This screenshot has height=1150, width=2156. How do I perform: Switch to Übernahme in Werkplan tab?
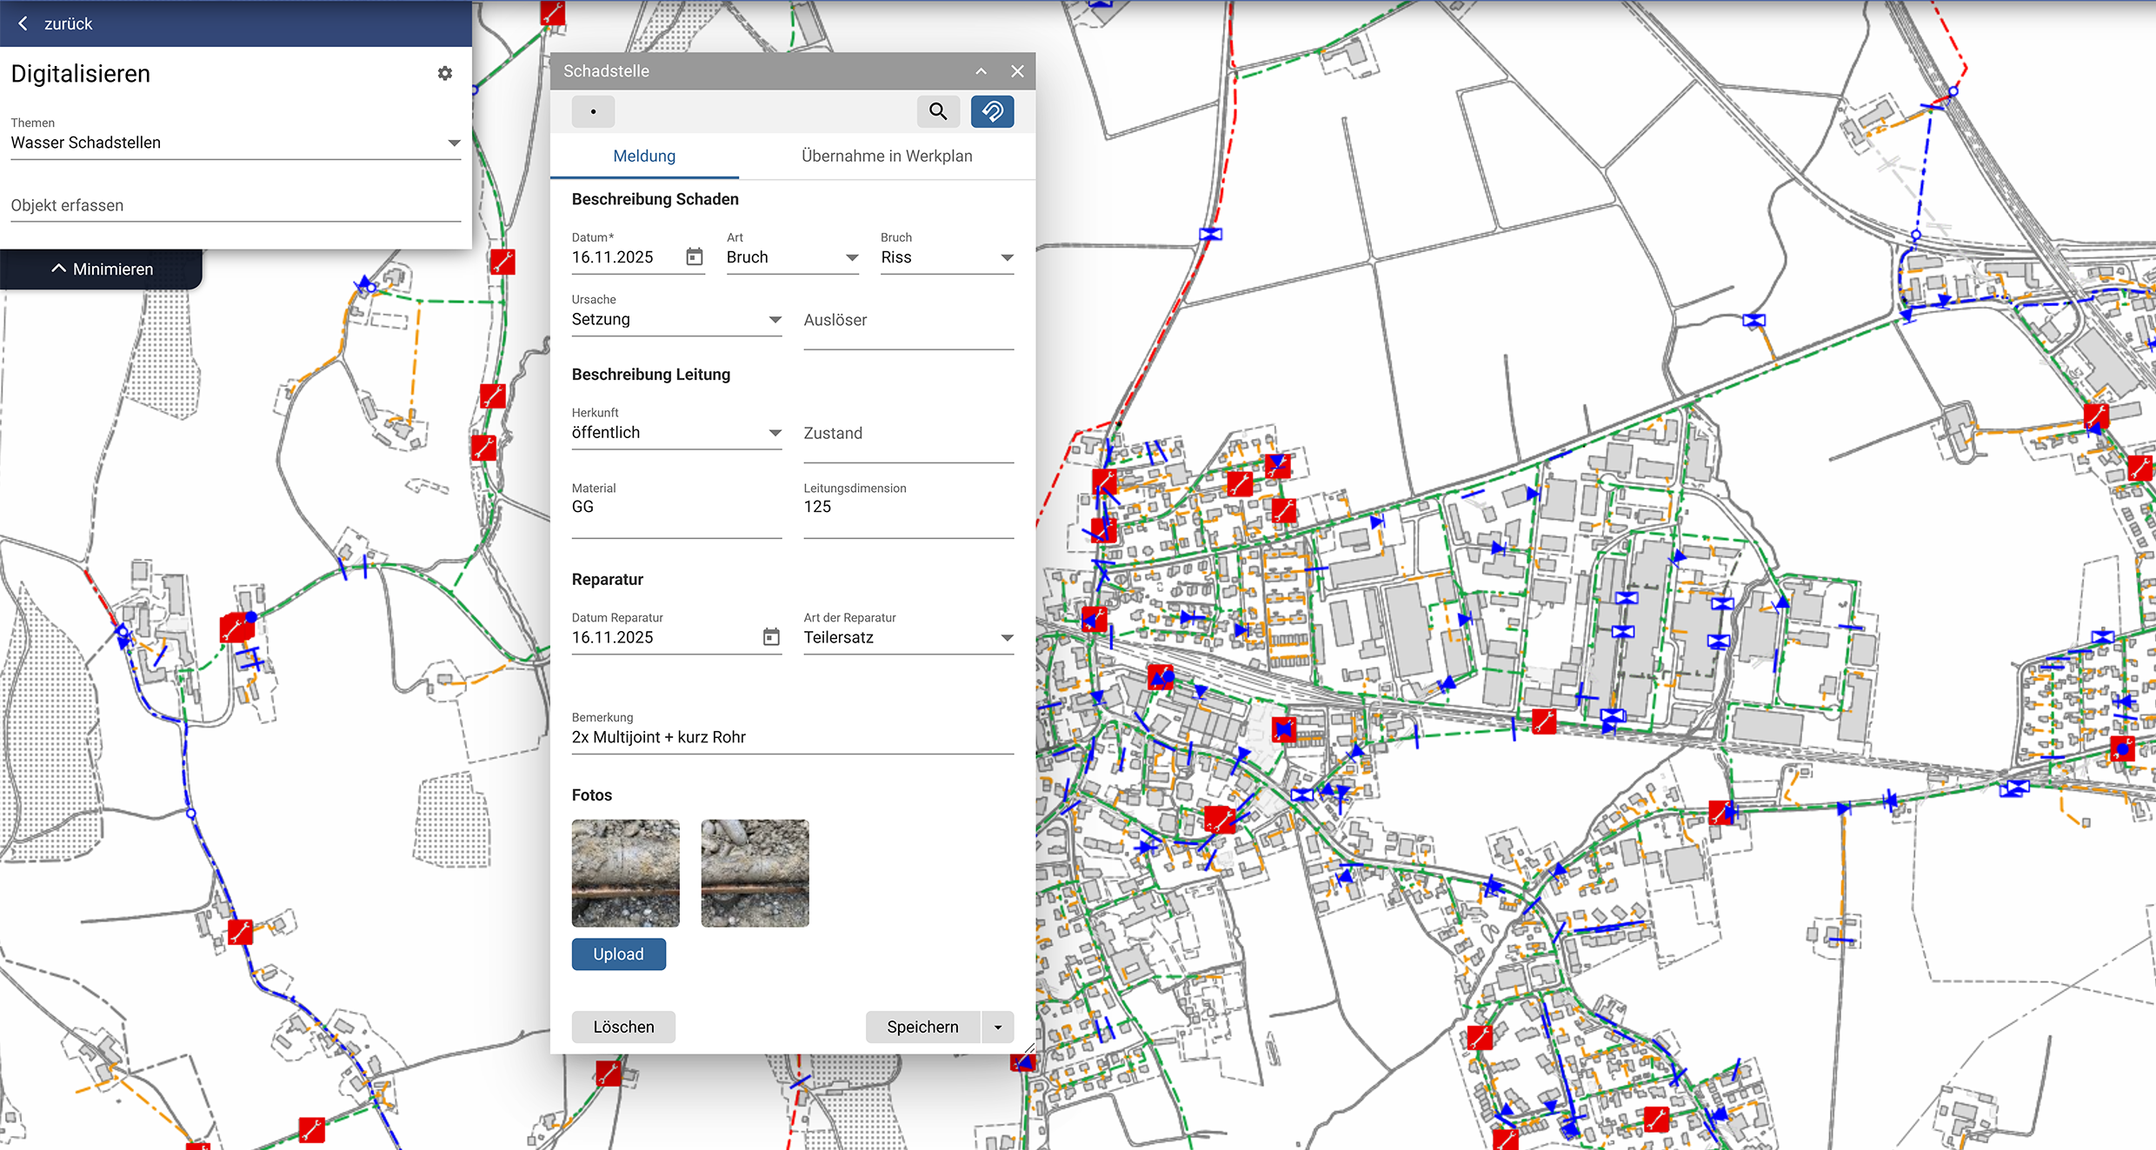(886, 156)
